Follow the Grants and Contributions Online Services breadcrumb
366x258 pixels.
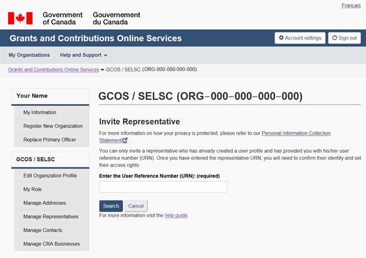pos(53,69)
